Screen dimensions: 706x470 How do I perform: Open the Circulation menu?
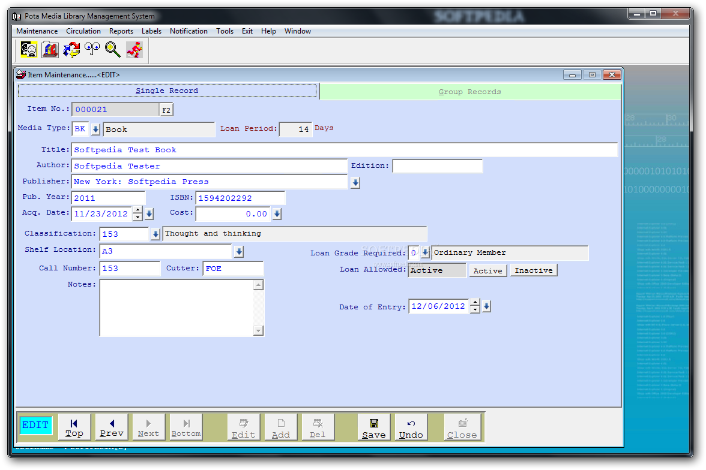tap(83, 31)
